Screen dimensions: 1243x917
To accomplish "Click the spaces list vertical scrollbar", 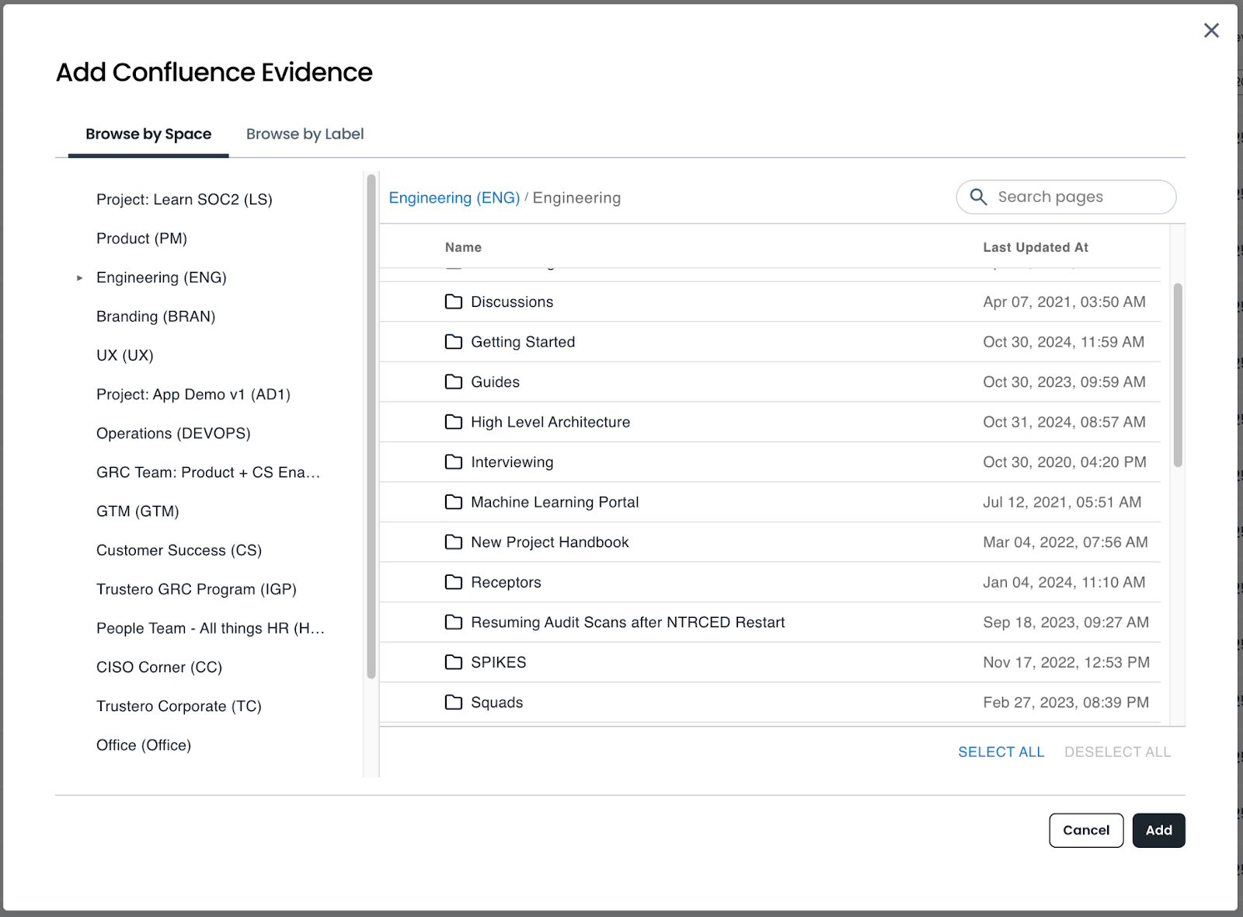I will coord(371,427).
